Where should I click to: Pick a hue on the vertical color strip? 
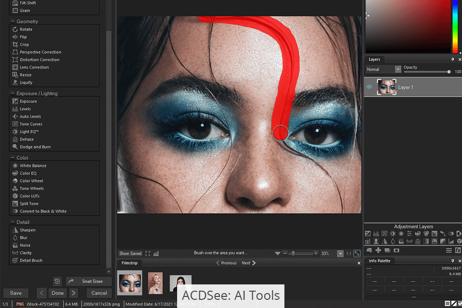455,26
